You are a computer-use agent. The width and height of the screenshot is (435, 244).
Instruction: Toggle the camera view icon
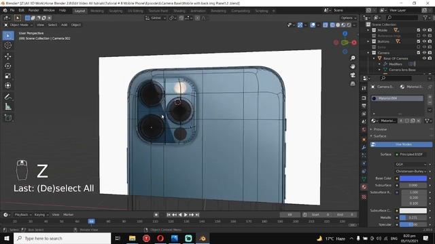[353, 75]
